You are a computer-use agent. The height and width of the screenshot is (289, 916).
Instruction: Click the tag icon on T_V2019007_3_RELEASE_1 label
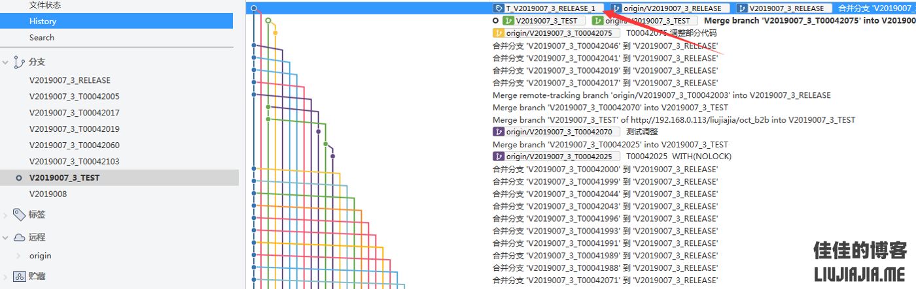coord(499,8)
